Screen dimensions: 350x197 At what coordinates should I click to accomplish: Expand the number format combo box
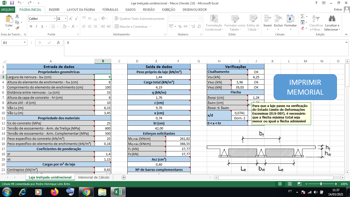200,19
